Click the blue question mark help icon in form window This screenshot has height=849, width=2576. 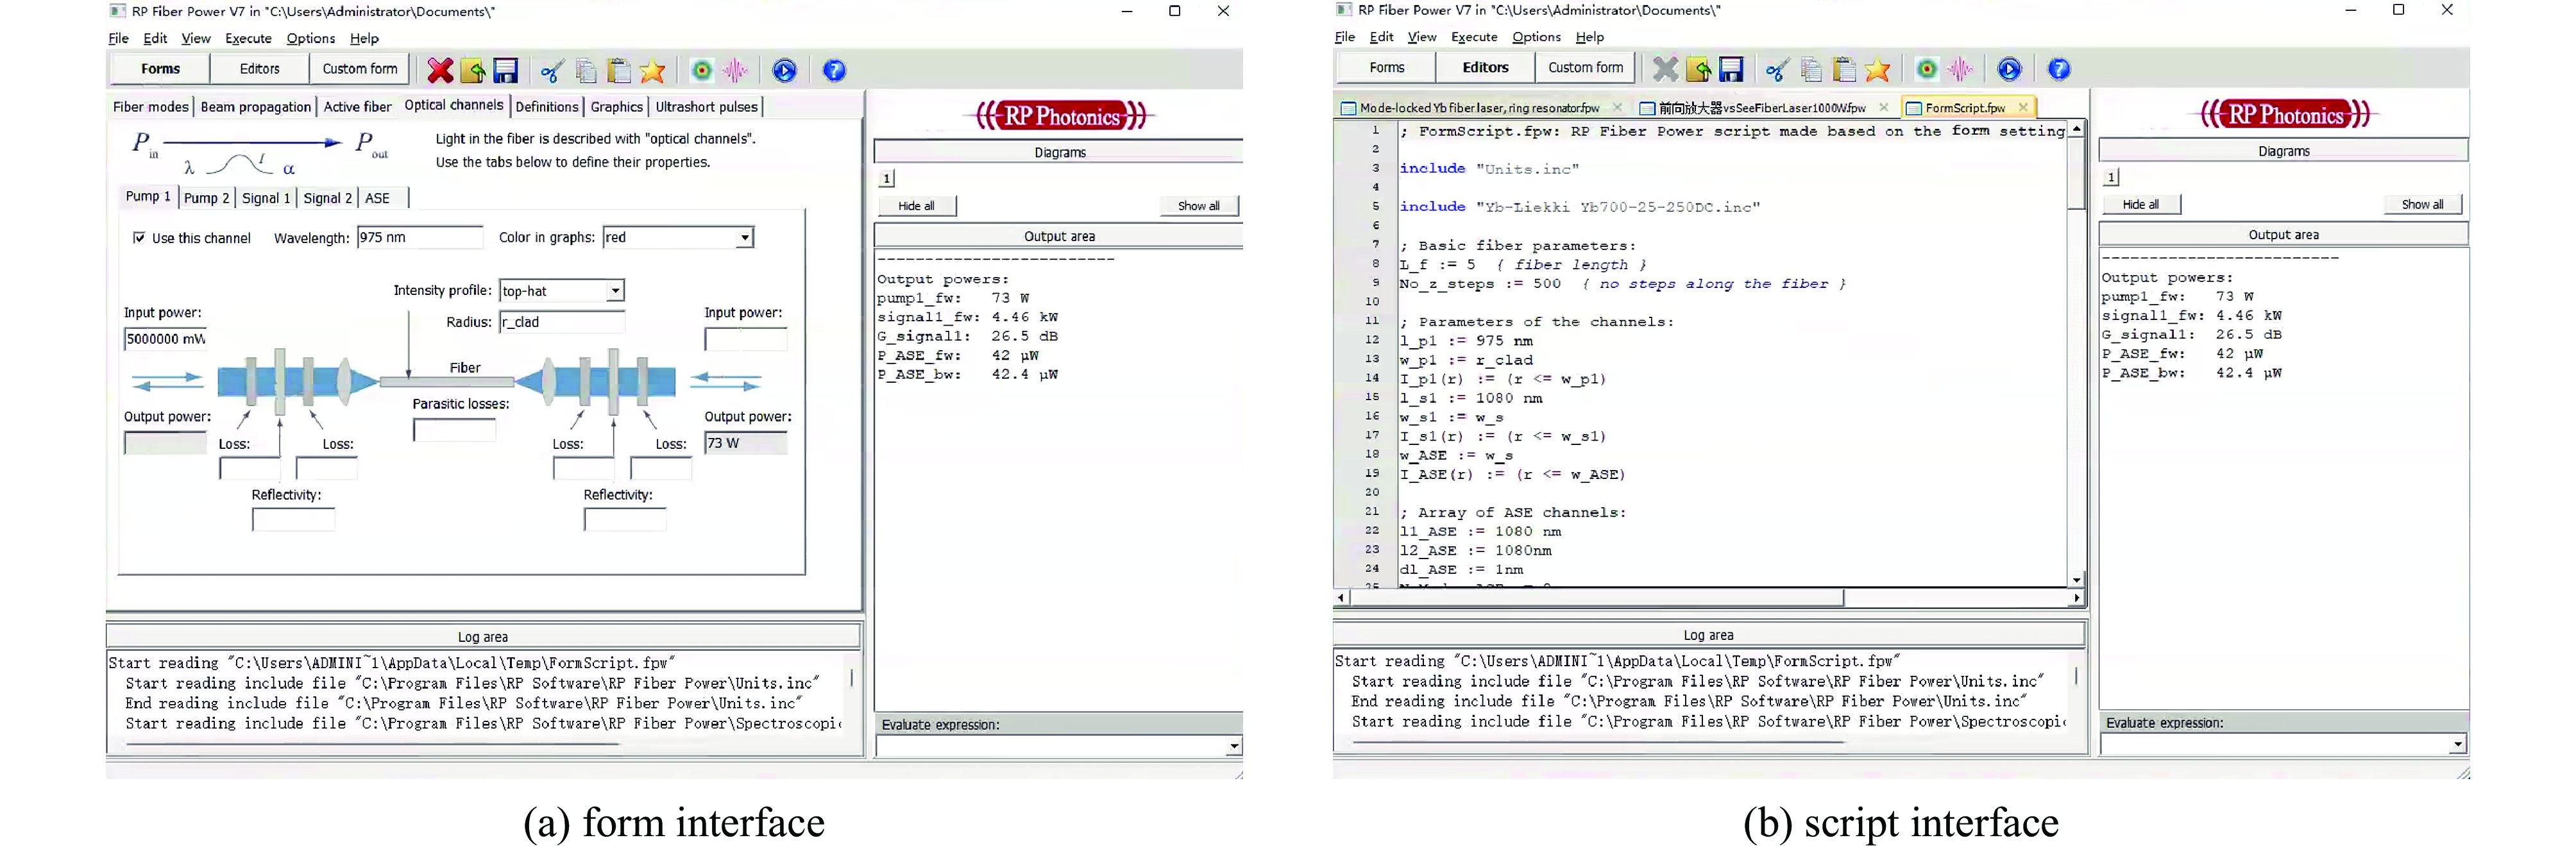point(834,70)
